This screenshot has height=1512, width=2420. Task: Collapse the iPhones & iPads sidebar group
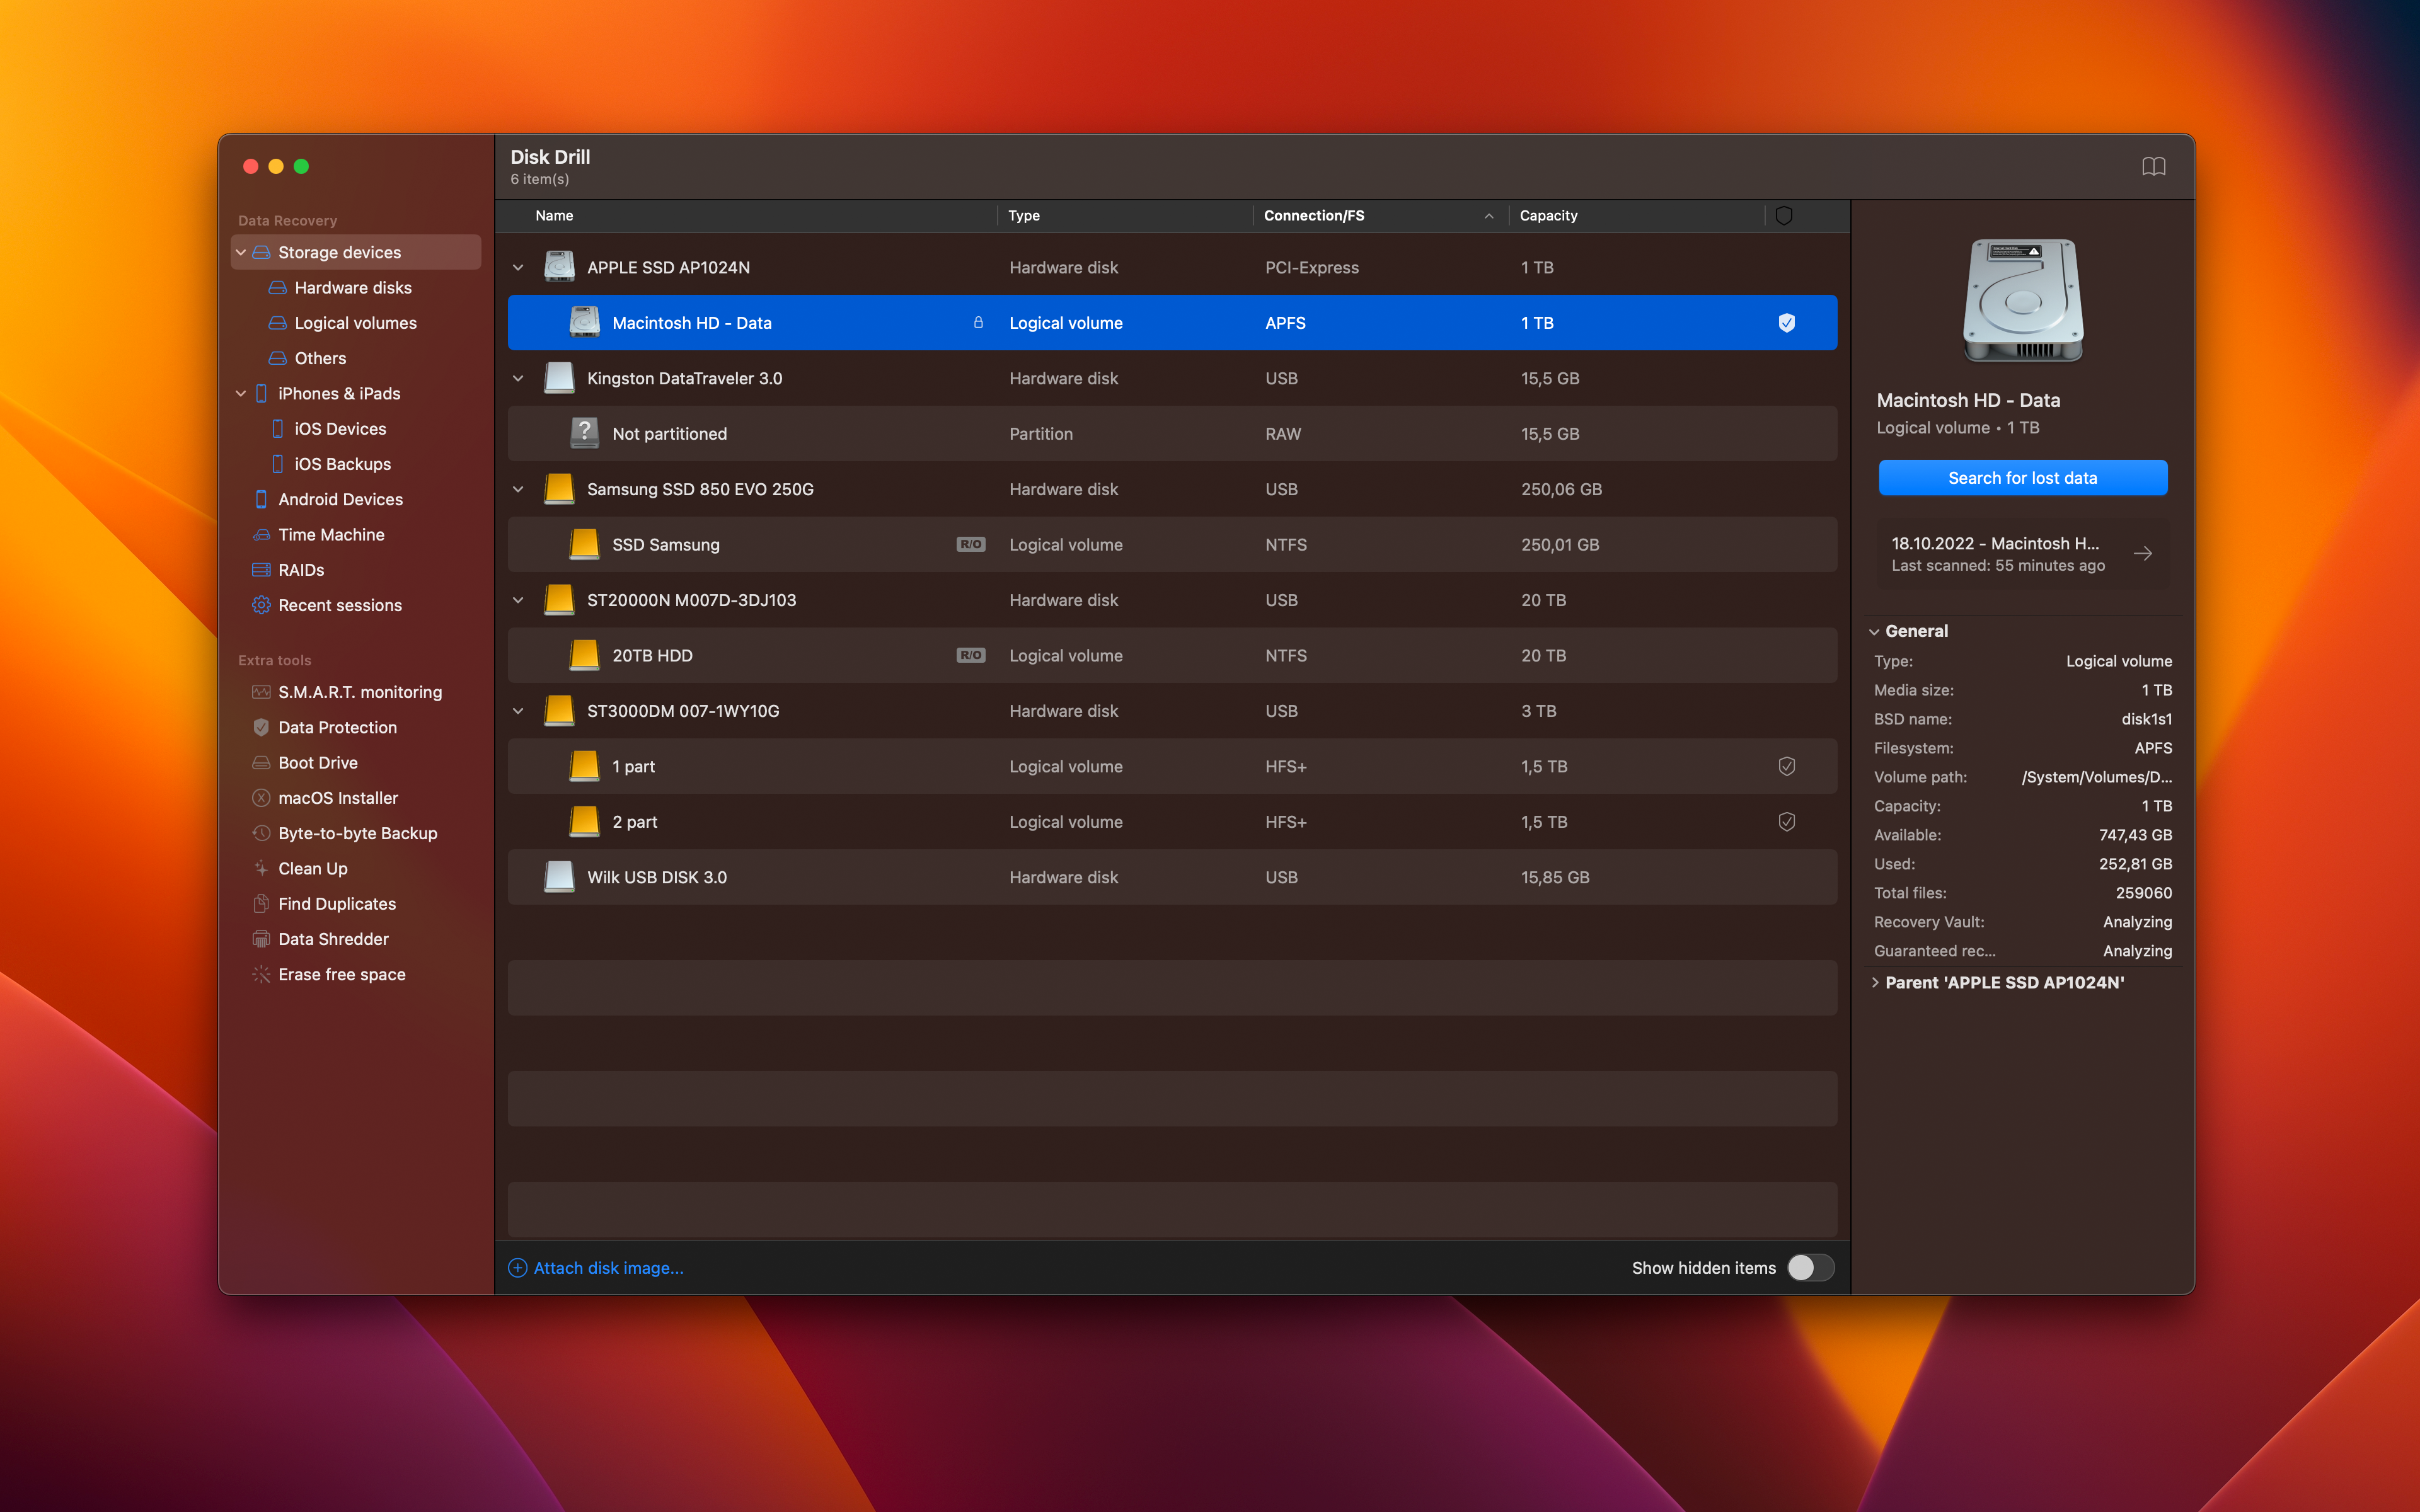click(x=241, y=394)
